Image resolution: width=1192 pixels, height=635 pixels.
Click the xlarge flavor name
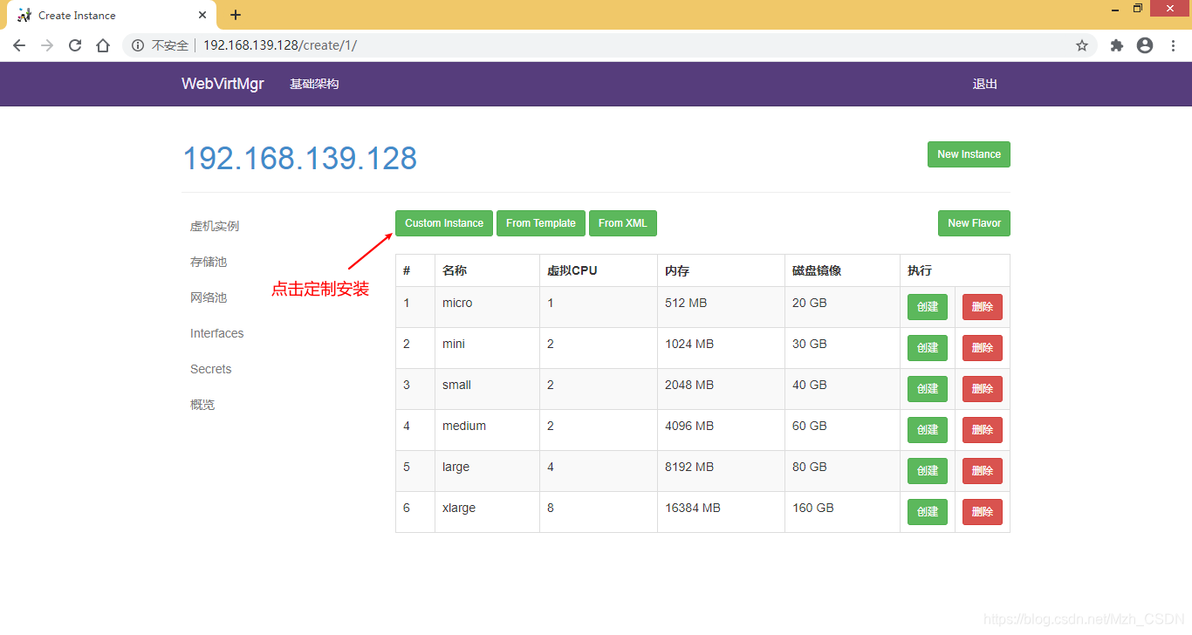coord(459,508)
